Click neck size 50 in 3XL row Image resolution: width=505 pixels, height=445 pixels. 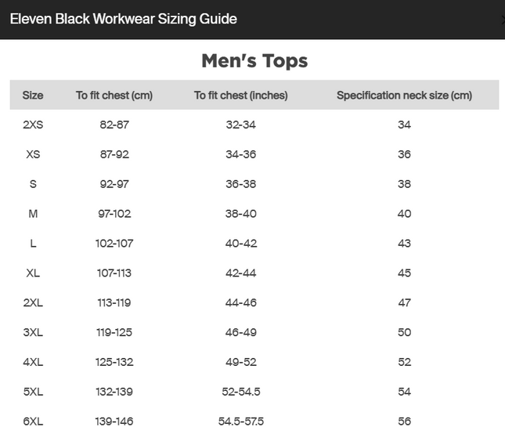click(x=404, y=332)
